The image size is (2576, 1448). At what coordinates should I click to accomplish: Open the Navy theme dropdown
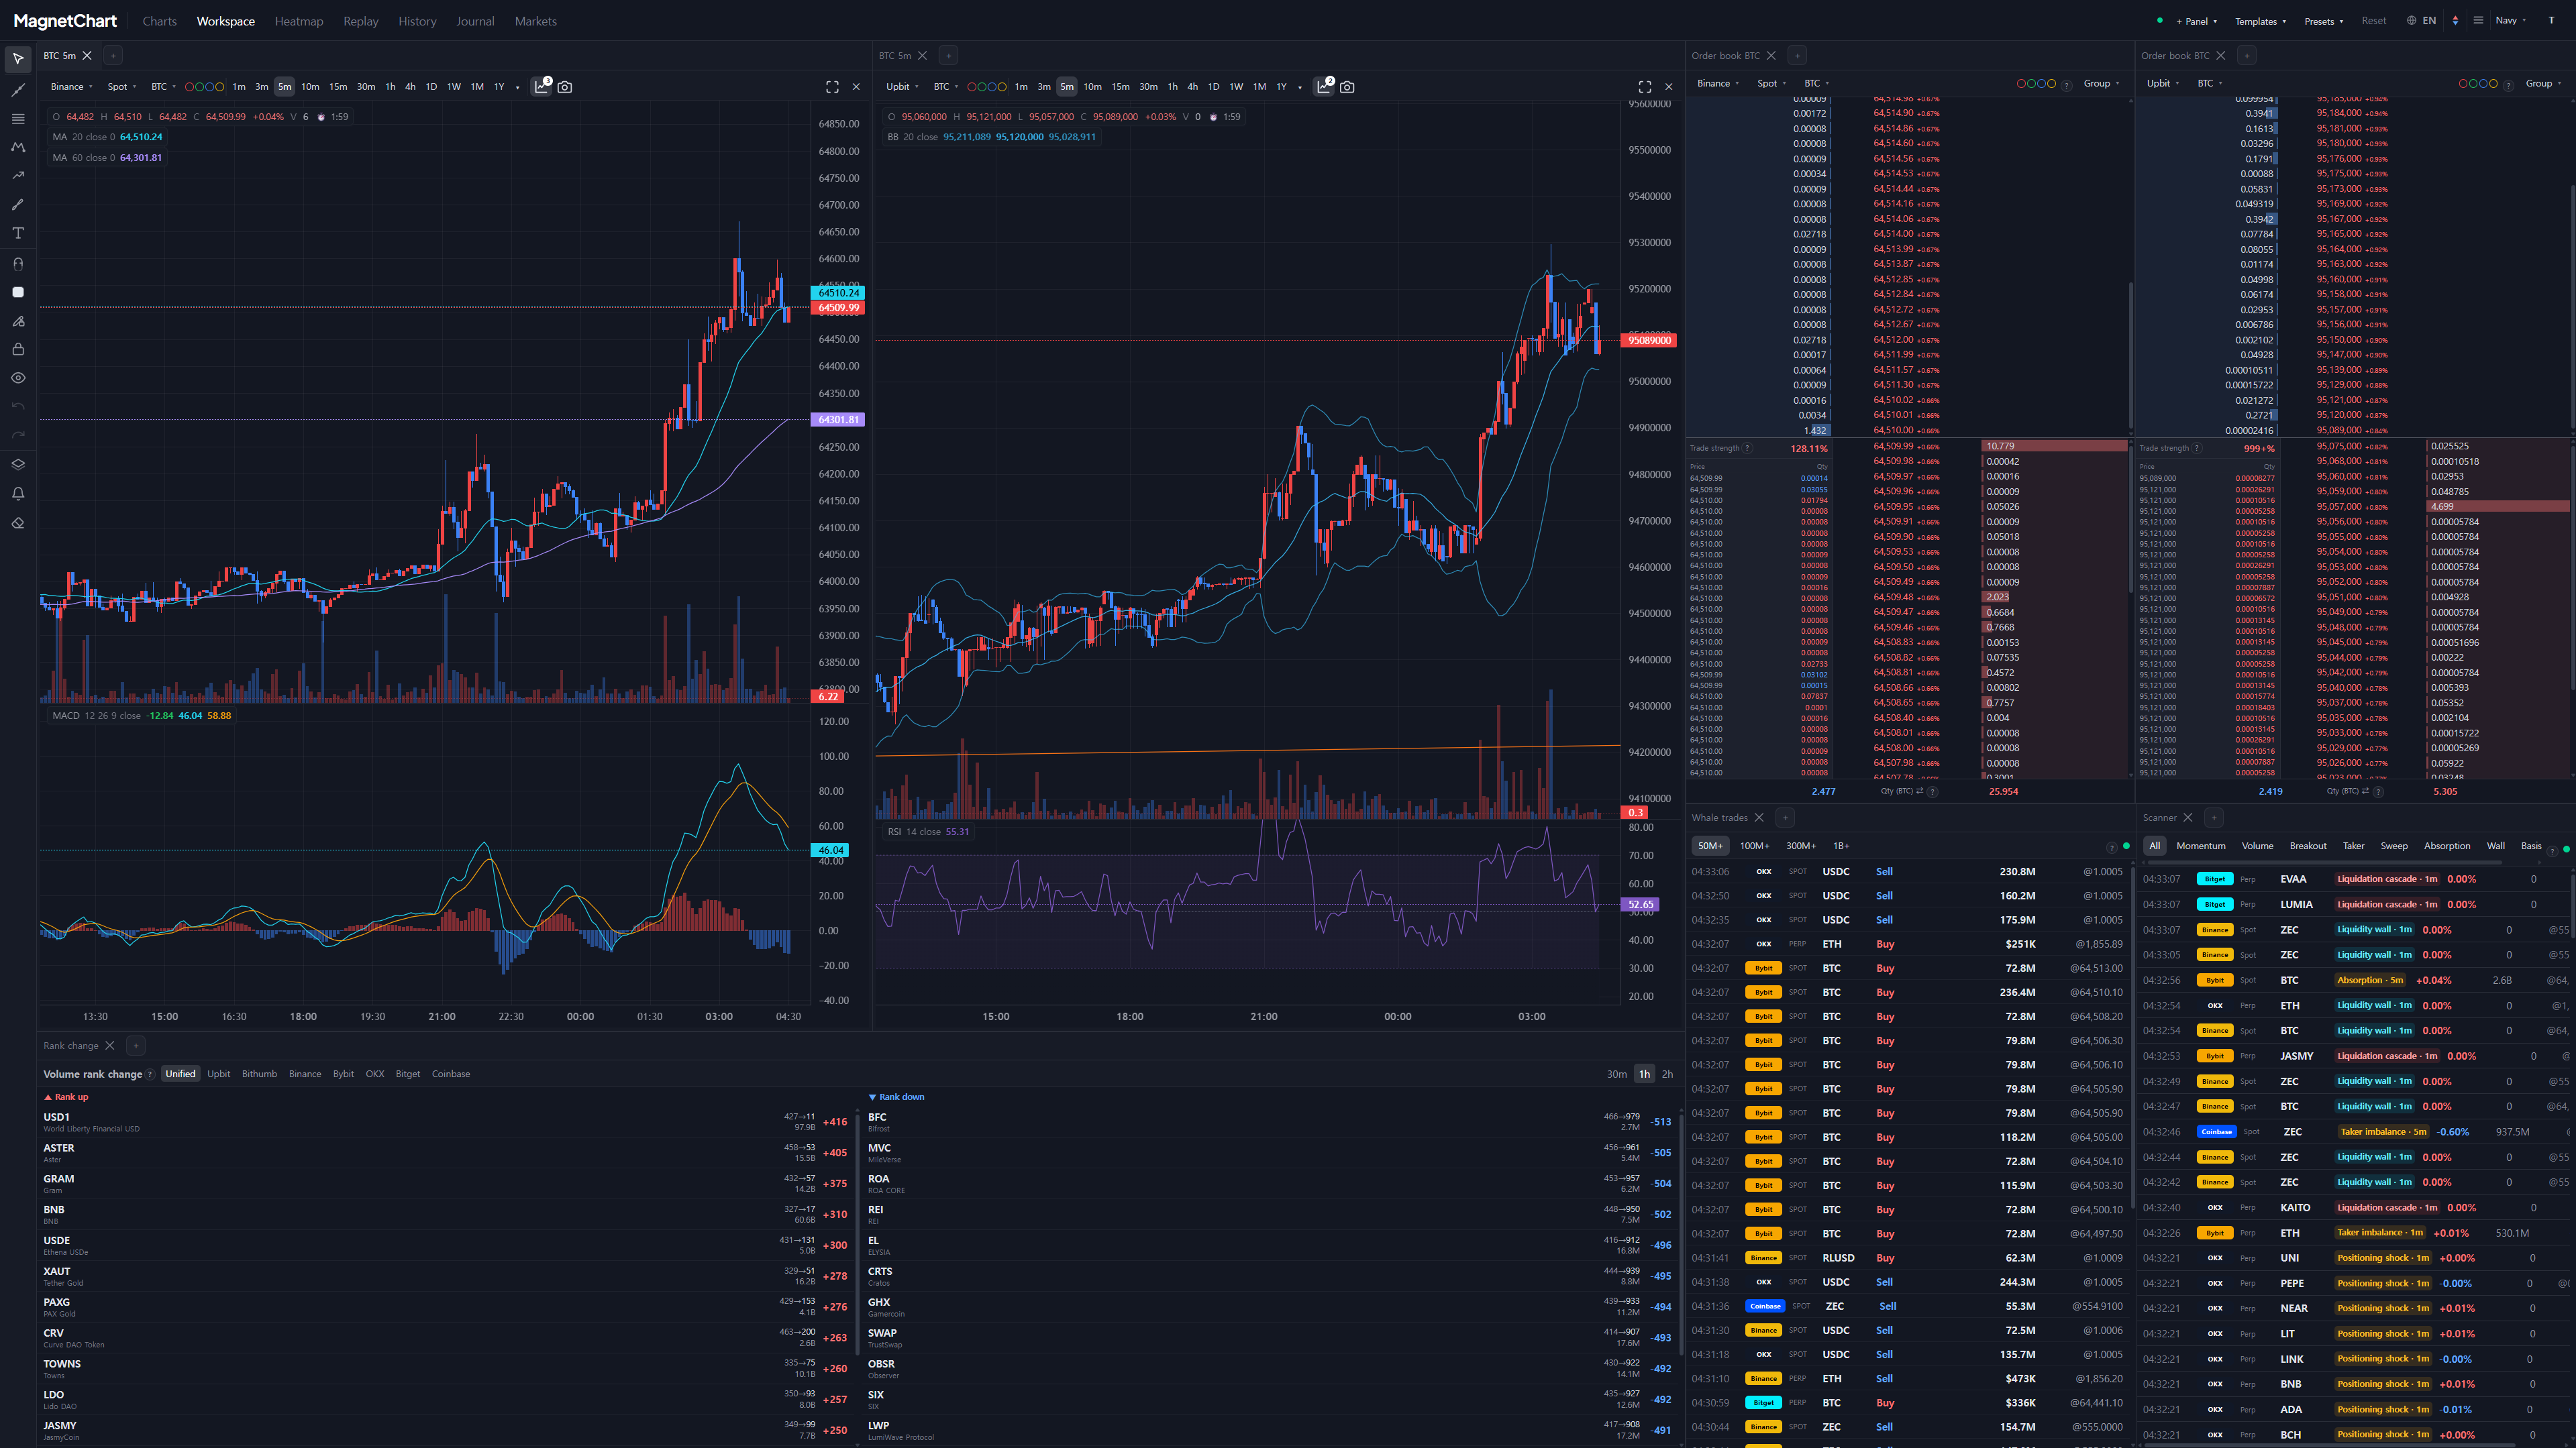pos(2510,21)
